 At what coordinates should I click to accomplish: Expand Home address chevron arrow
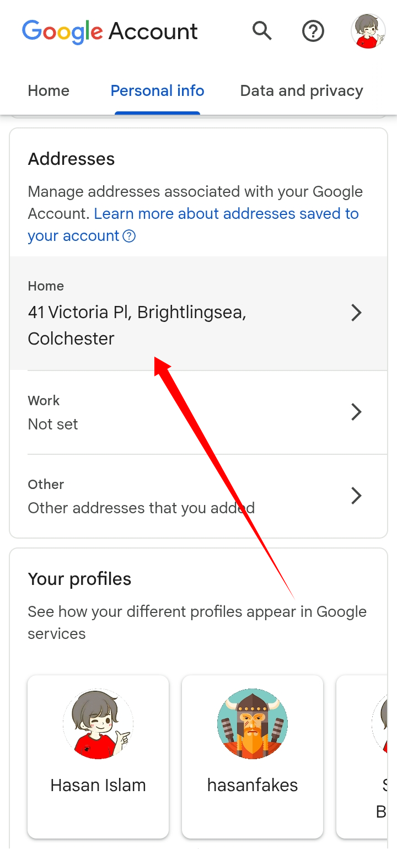(x=357, y=313)
